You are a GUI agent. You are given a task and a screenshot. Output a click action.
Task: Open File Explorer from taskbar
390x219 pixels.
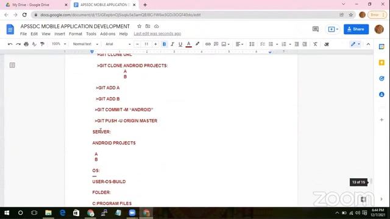[x=48, y=213]
